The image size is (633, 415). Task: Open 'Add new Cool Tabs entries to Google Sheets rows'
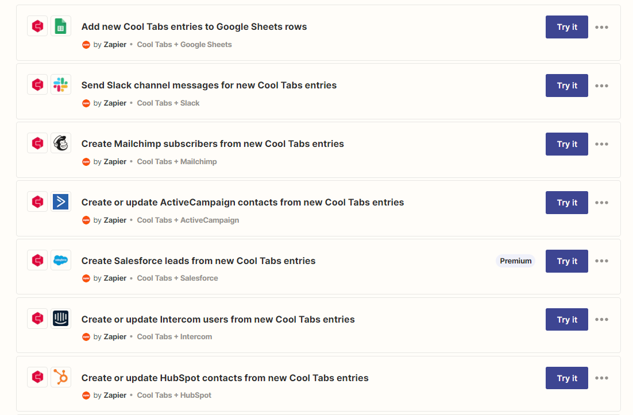[194, 26]
